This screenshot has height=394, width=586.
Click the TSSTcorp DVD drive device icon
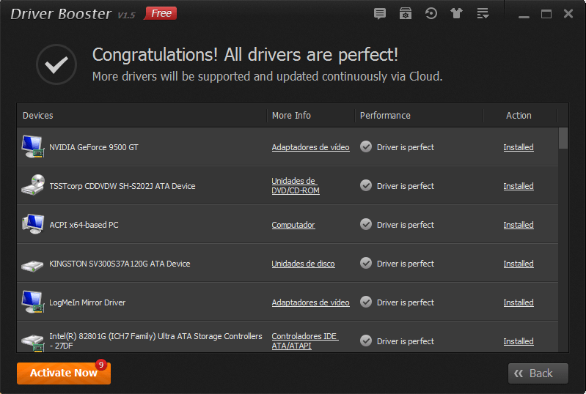pyautogui.click(x=33, y=185)
